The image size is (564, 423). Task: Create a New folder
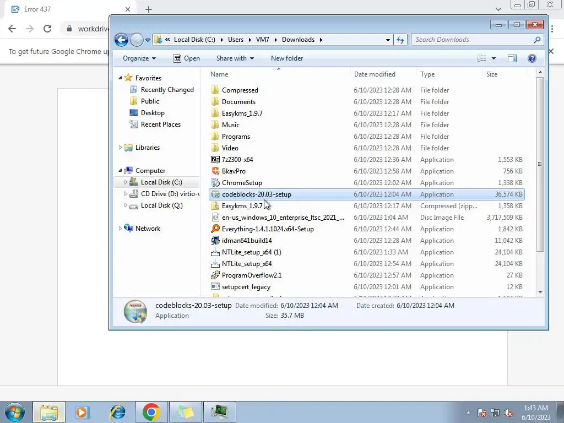tap(286, 58)
